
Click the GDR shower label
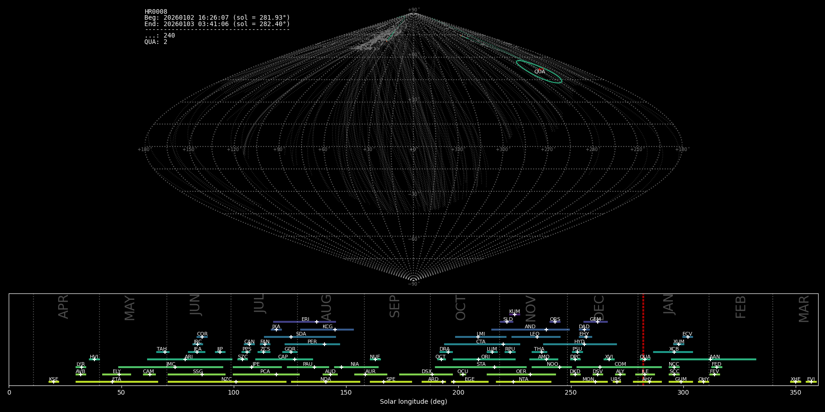coord(290,349)
